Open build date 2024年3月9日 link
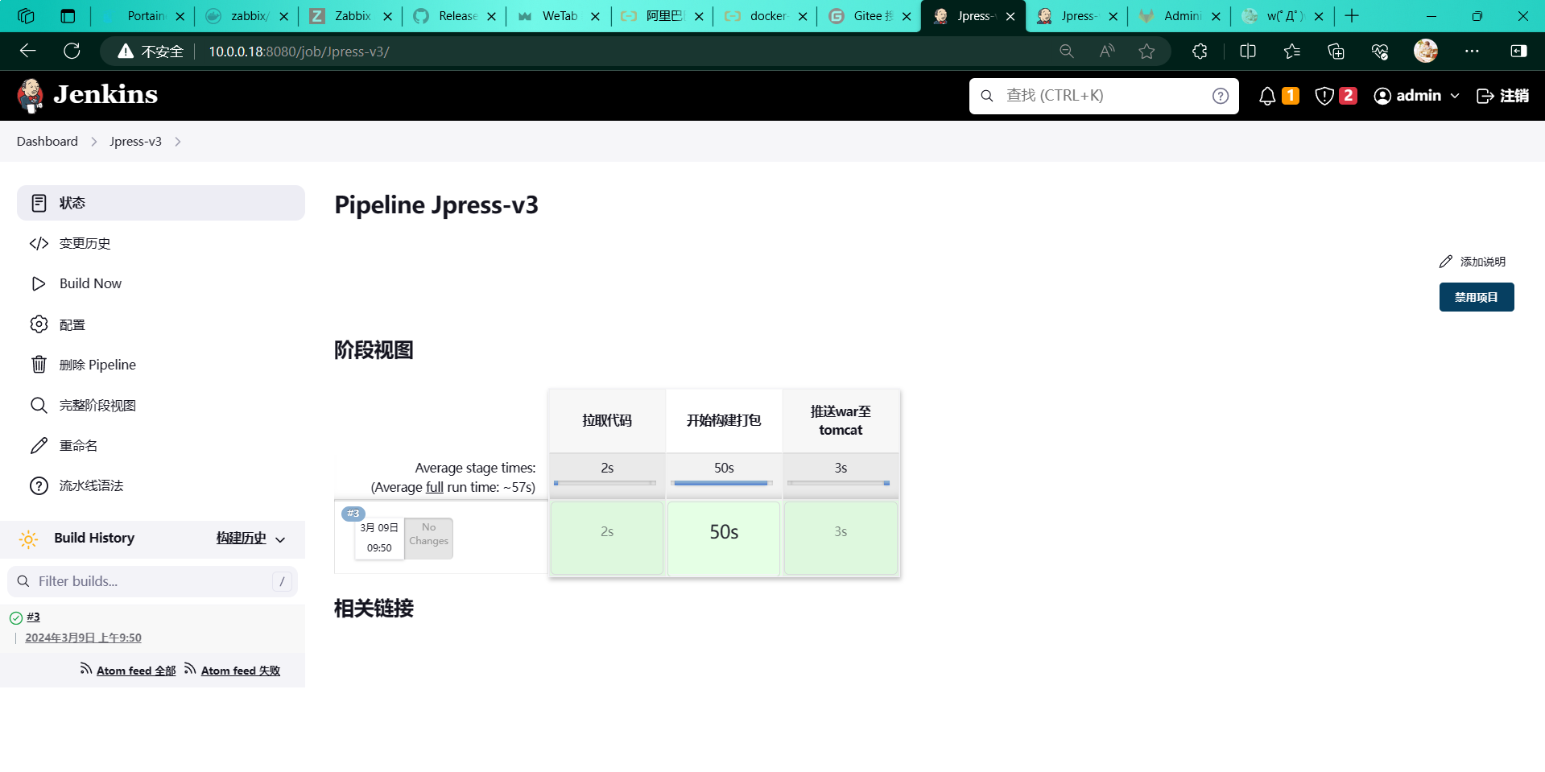The width and height of the screenshot is (1545, 772). tap(83, 638)
